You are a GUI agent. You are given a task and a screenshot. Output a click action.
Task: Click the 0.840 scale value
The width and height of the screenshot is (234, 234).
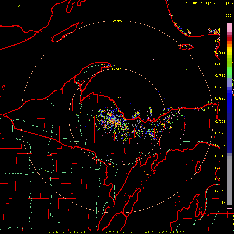coord(220,64)
